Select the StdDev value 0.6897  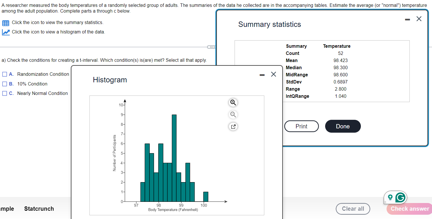pos(341,82)
